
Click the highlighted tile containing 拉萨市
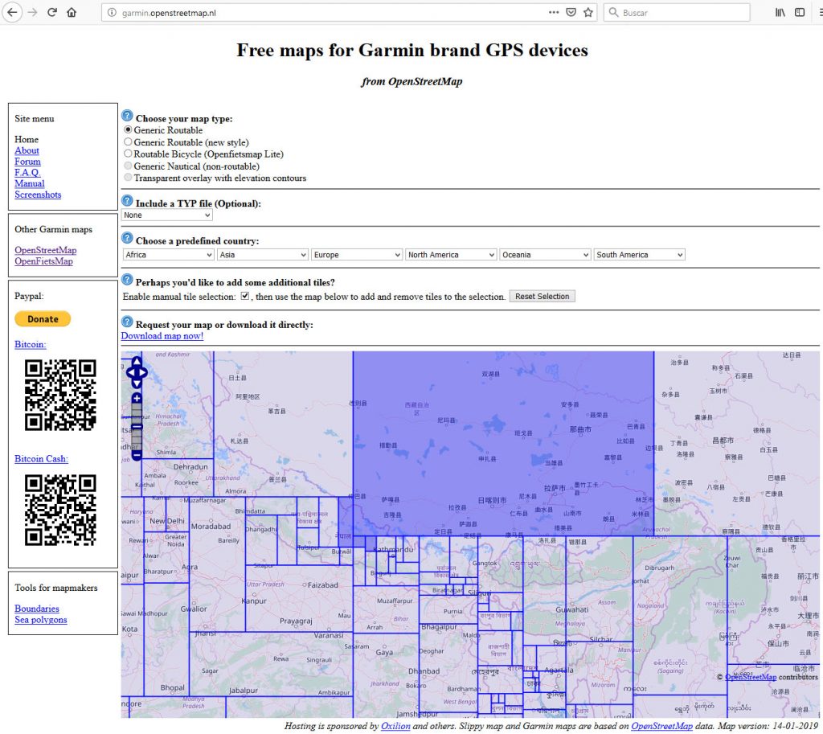click(503, 444)
